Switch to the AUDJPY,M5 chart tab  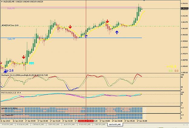69,124
